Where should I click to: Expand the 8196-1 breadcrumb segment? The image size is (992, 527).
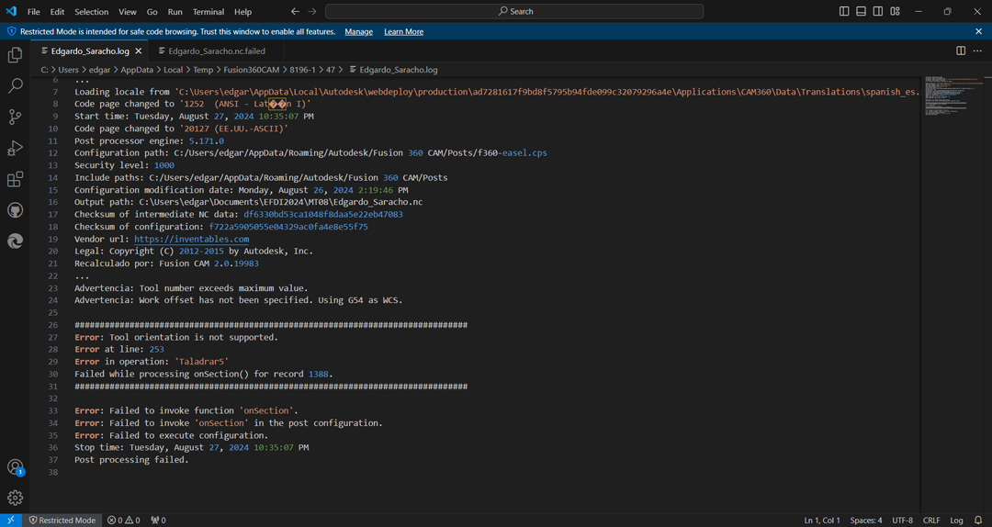[302, 70]
